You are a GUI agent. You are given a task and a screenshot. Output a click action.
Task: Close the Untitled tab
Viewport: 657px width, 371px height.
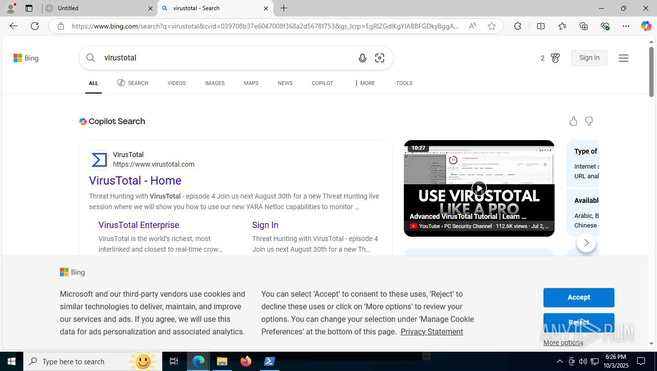pos(150,8)
